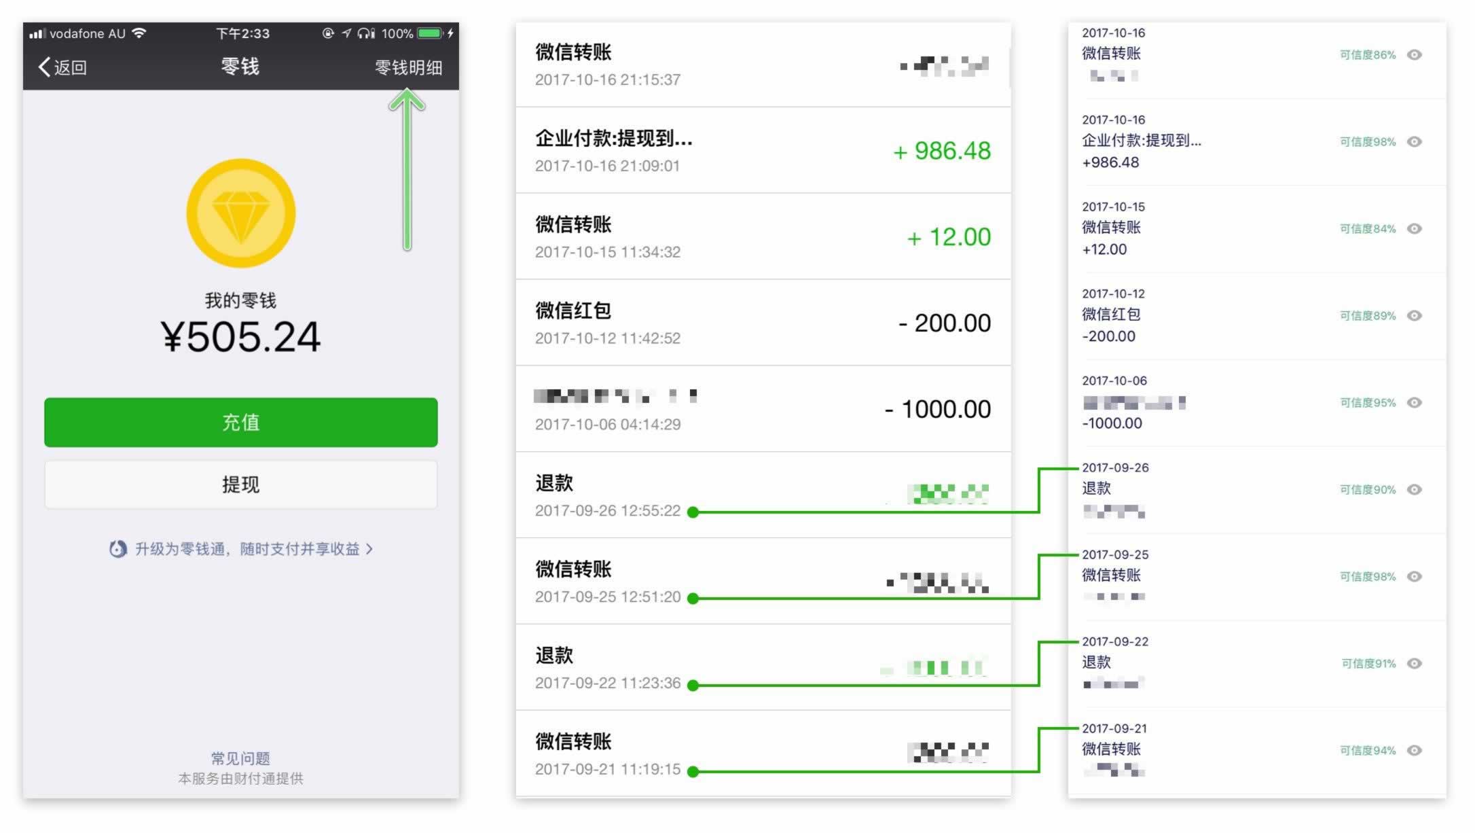Tap the ¥505.24 balance amount
The height and width of the screenshot is (833, 1475).
[x=241, y=336]
